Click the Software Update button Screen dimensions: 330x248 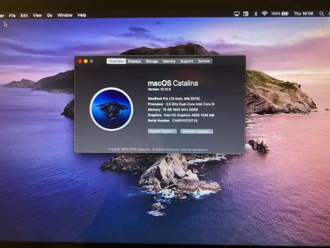click(x=196, y=131)
